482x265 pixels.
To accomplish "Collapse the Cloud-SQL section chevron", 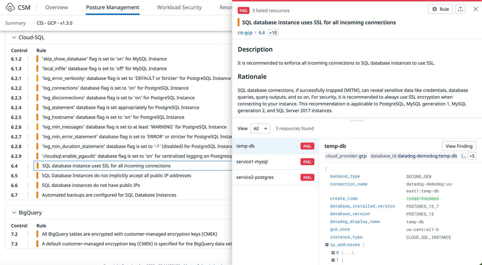I will [14, 37].
